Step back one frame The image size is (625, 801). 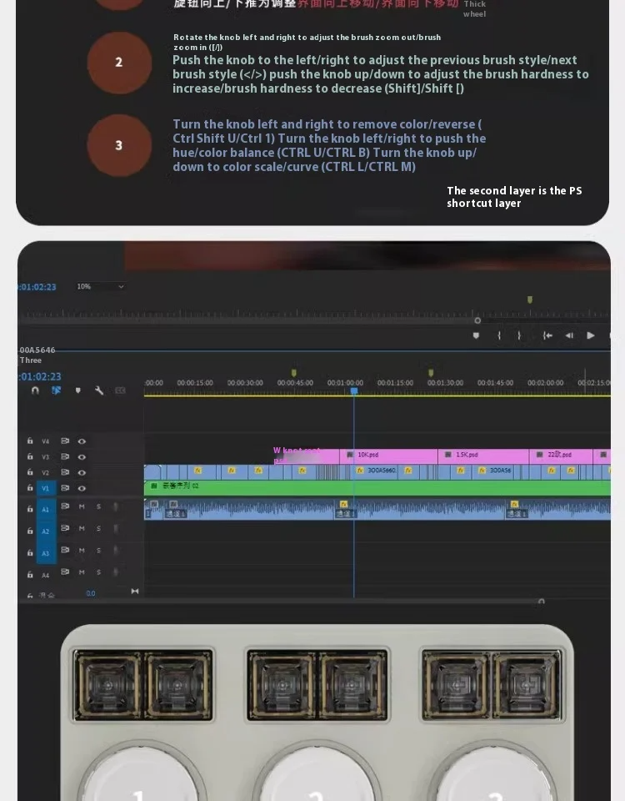569,335
